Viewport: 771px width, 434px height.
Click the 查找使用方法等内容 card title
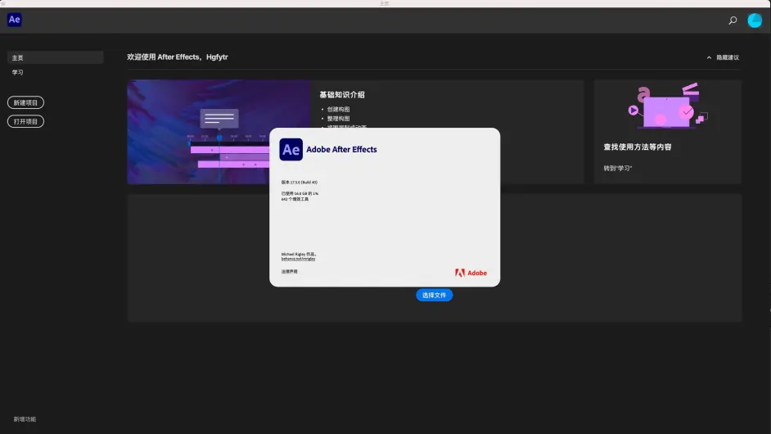pyautogui.click(x=638, y=147)
